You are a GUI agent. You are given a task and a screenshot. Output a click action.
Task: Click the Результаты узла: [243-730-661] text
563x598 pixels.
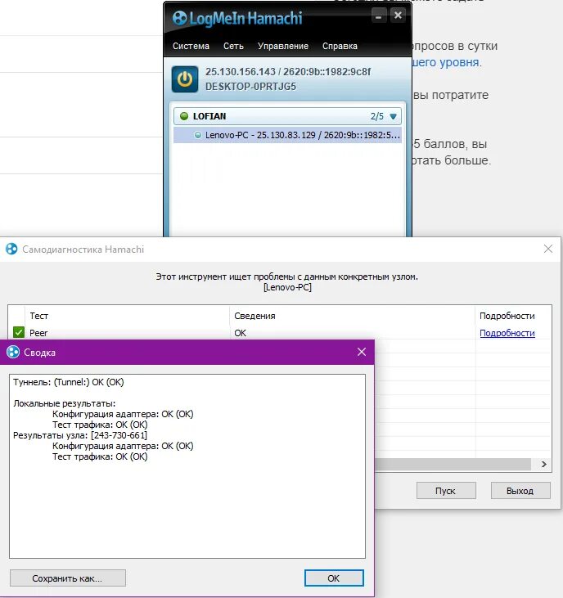coord(80,435)
